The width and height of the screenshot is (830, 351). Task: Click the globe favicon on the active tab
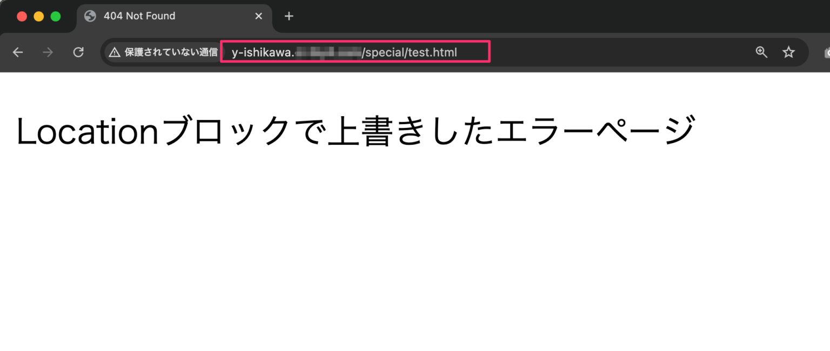[x=90, y=16]
